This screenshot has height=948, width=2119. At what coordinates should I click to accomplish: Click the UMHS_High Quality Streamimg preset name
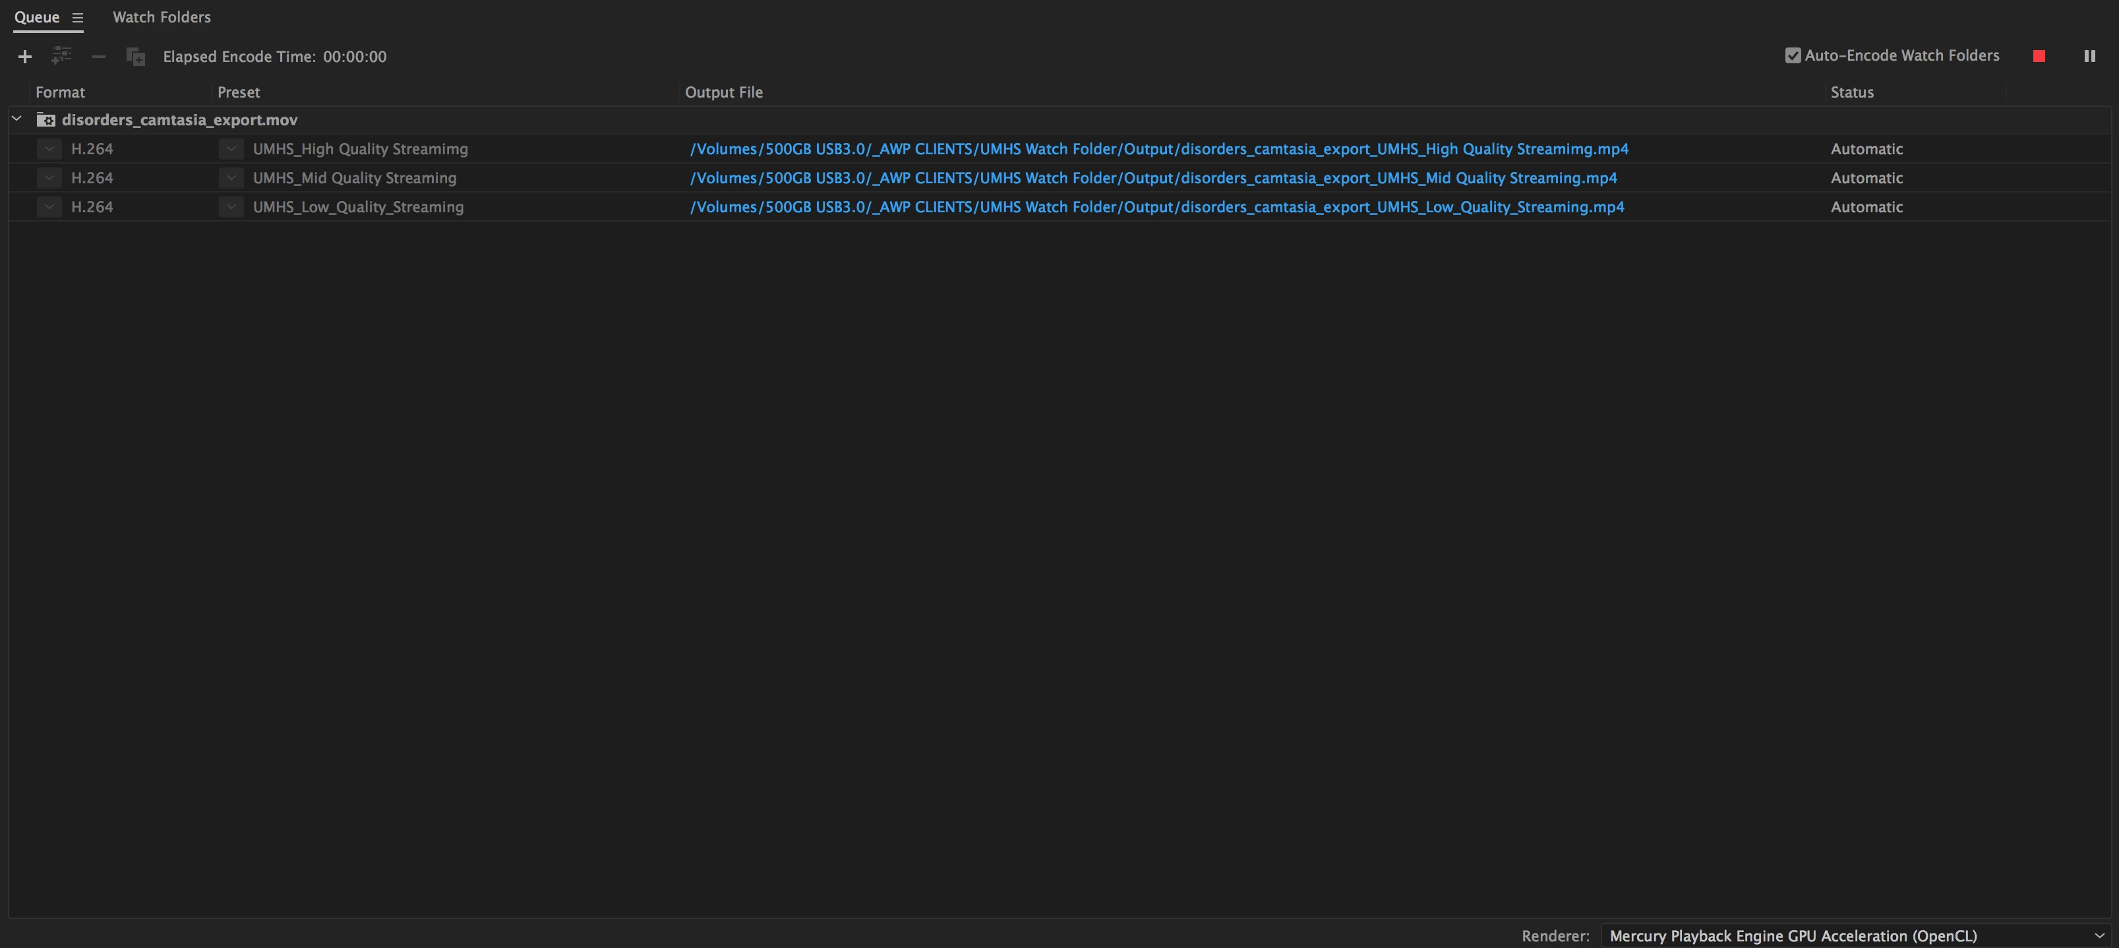[x=360, y=149]
